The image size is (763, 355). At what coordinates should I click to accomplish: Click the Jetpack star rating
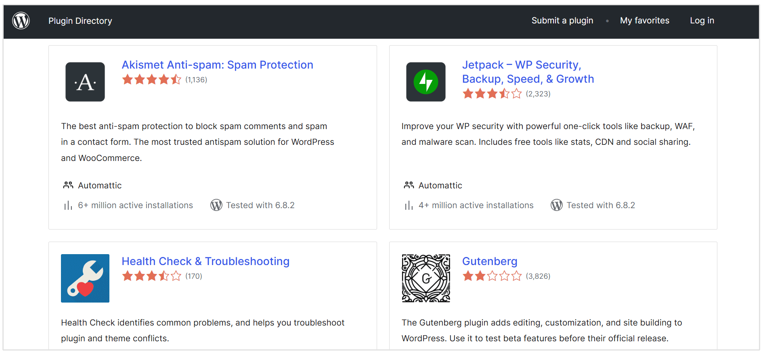(x=492, y=94)
